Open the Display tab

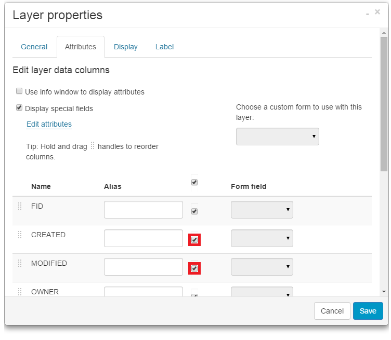point(126,47)
